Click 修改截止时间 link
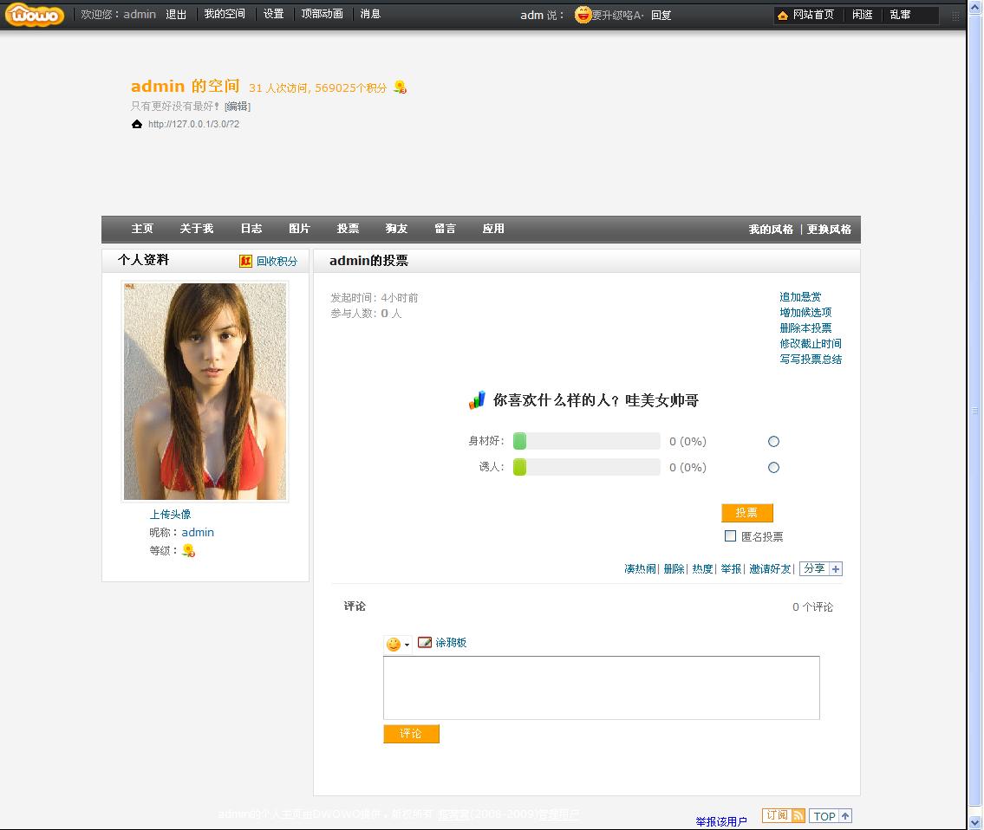This screenshot has height=830, width=984. point(811,344)
